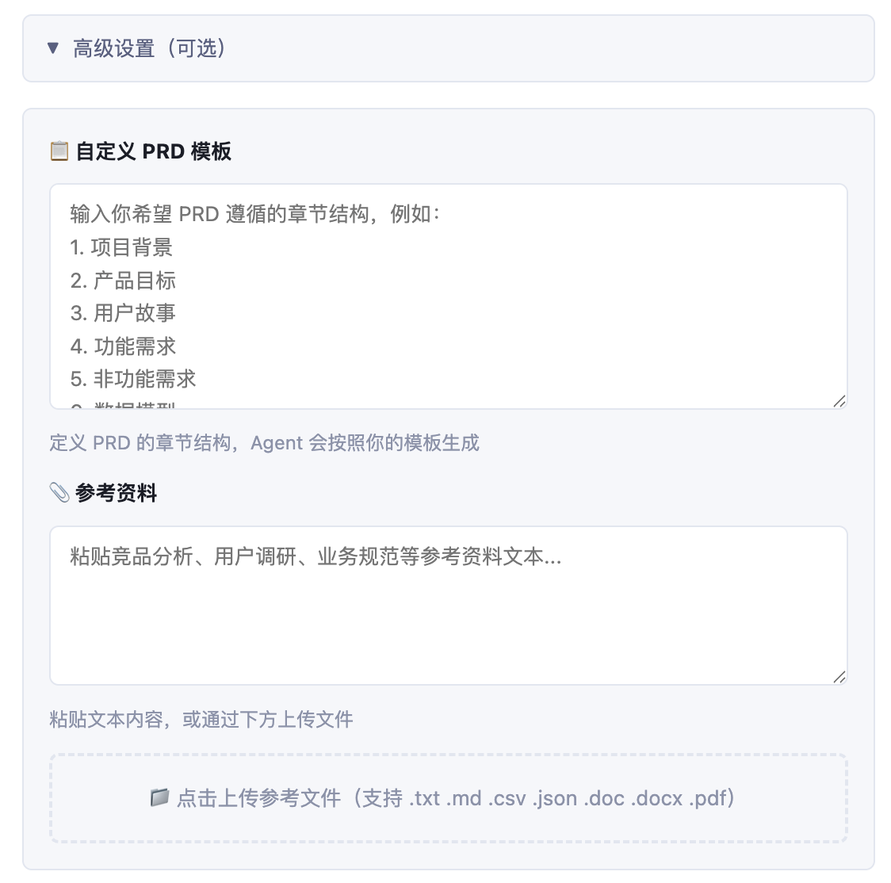This screenshot has height=883, width=891.
Task: Click the paperclip icon next to 参考资料
Action: (59, 493)
